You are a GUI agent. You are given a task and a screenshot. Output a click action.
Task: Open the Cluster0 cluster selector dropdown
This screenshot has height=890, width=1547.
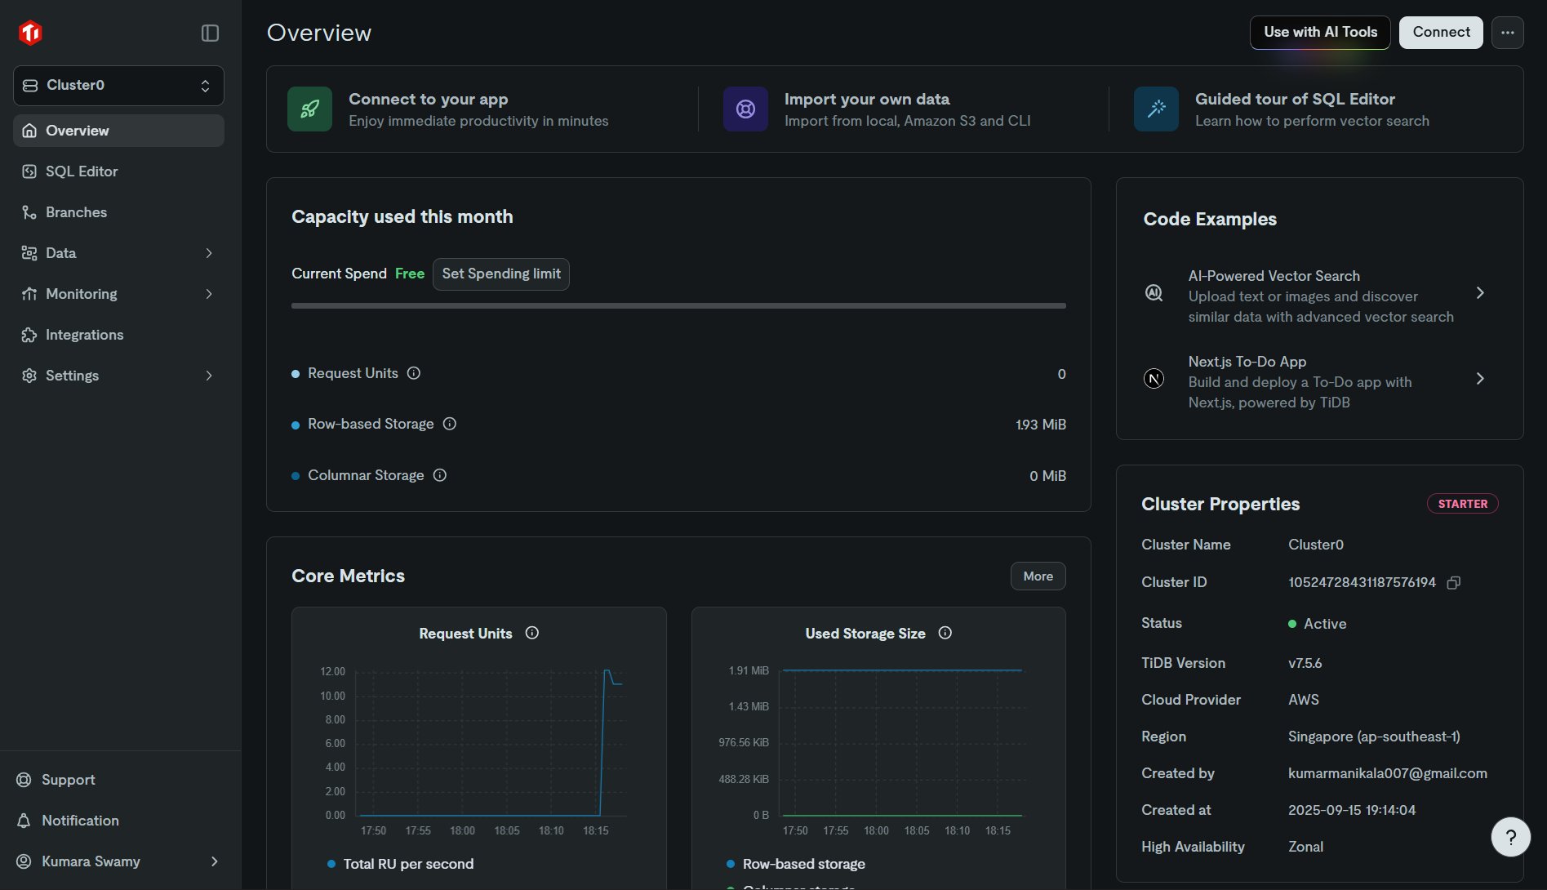118,86
